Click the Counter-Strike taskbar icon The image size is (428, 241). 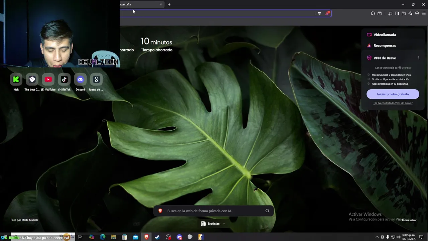(201, 237)
